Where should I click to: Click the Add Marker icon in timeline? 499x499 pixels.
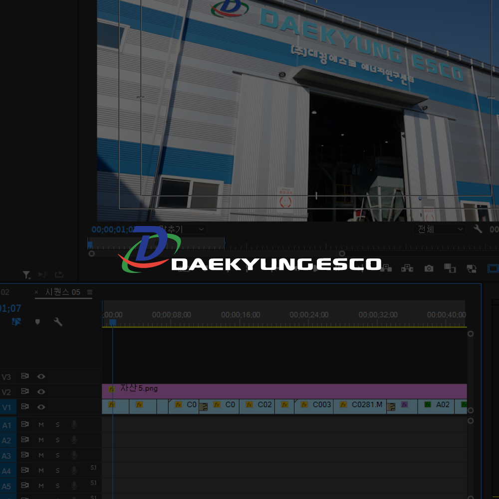coord(37,322)
